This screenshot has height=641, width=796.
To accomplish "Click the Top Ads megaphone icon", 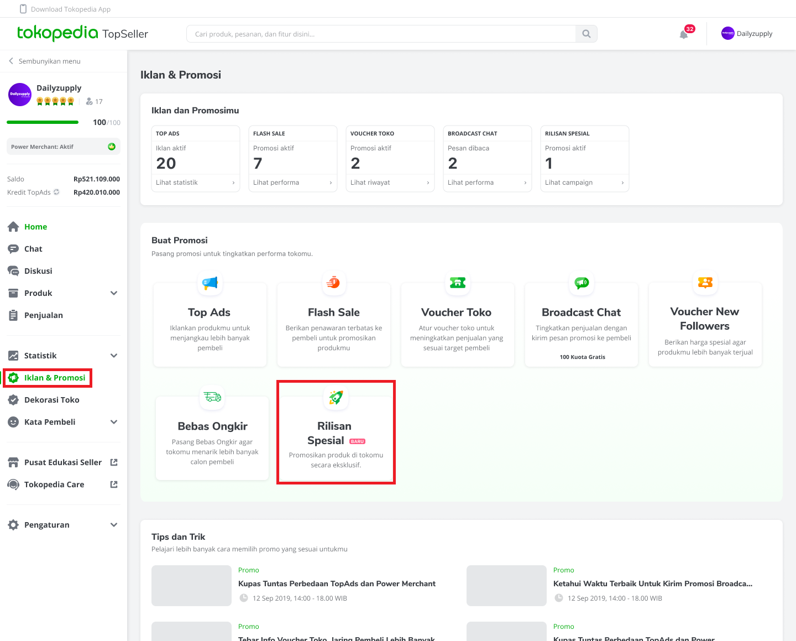I will (x=210, y=283).
